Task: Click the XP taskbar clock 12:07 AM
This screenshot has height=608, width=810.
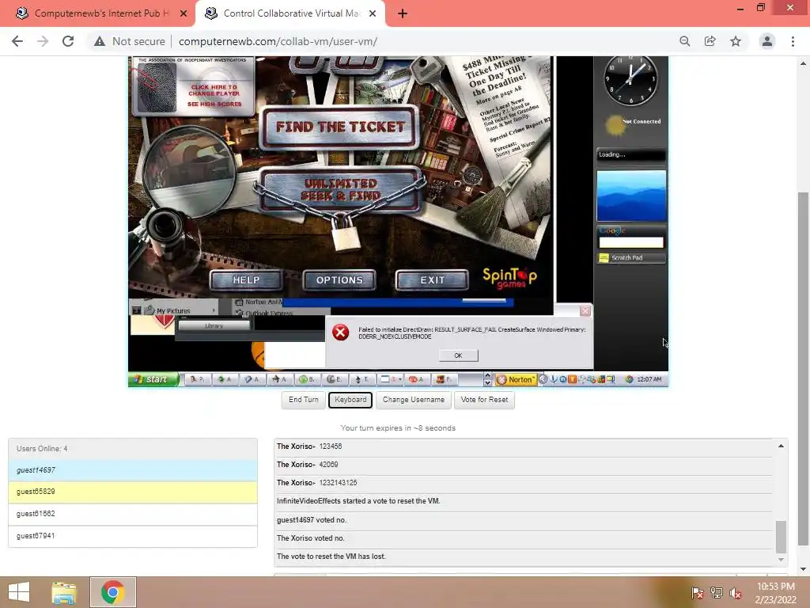Action: (x=649, y=379)
